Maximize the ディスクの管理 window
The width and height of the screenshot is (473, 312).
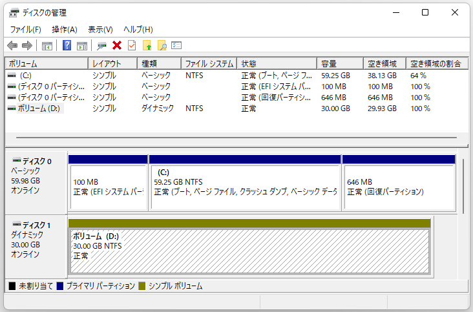(x=425, y=13)
